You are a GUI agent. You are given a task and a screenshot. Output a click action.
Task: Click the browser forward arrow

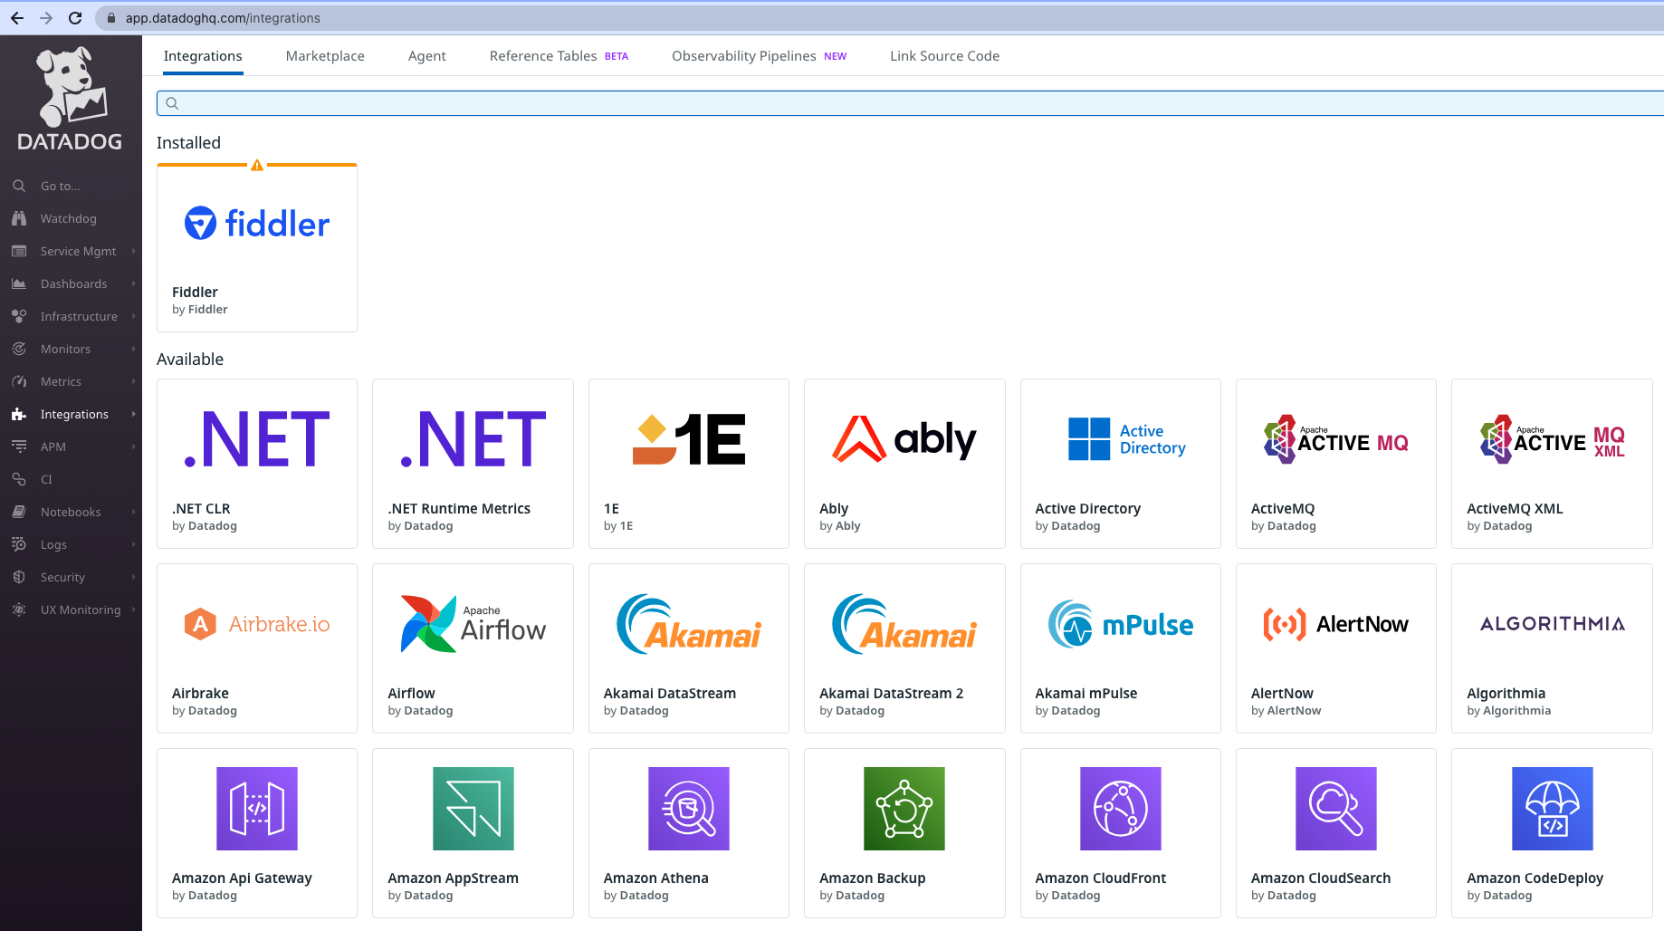point(46,18)
